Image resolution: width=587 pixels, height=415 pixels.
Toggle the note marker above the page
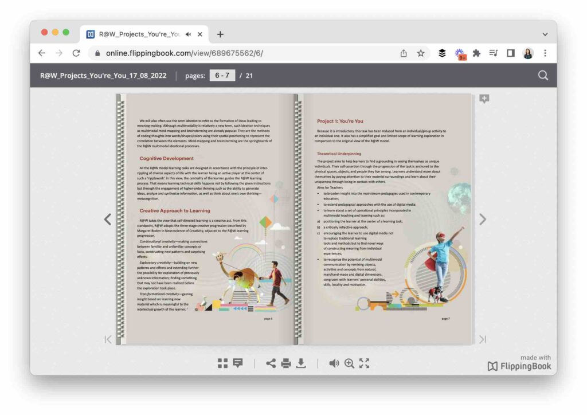(484, 99)
